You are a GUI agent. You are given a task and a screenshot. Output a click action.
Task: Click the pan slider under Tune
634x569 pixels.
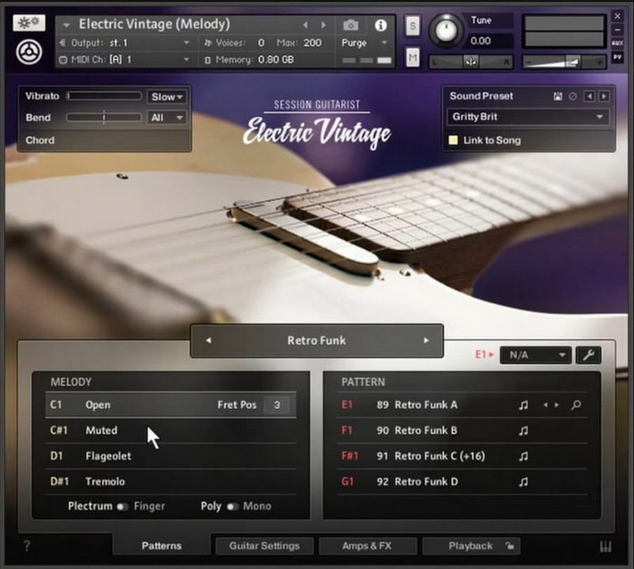[470, 63]
